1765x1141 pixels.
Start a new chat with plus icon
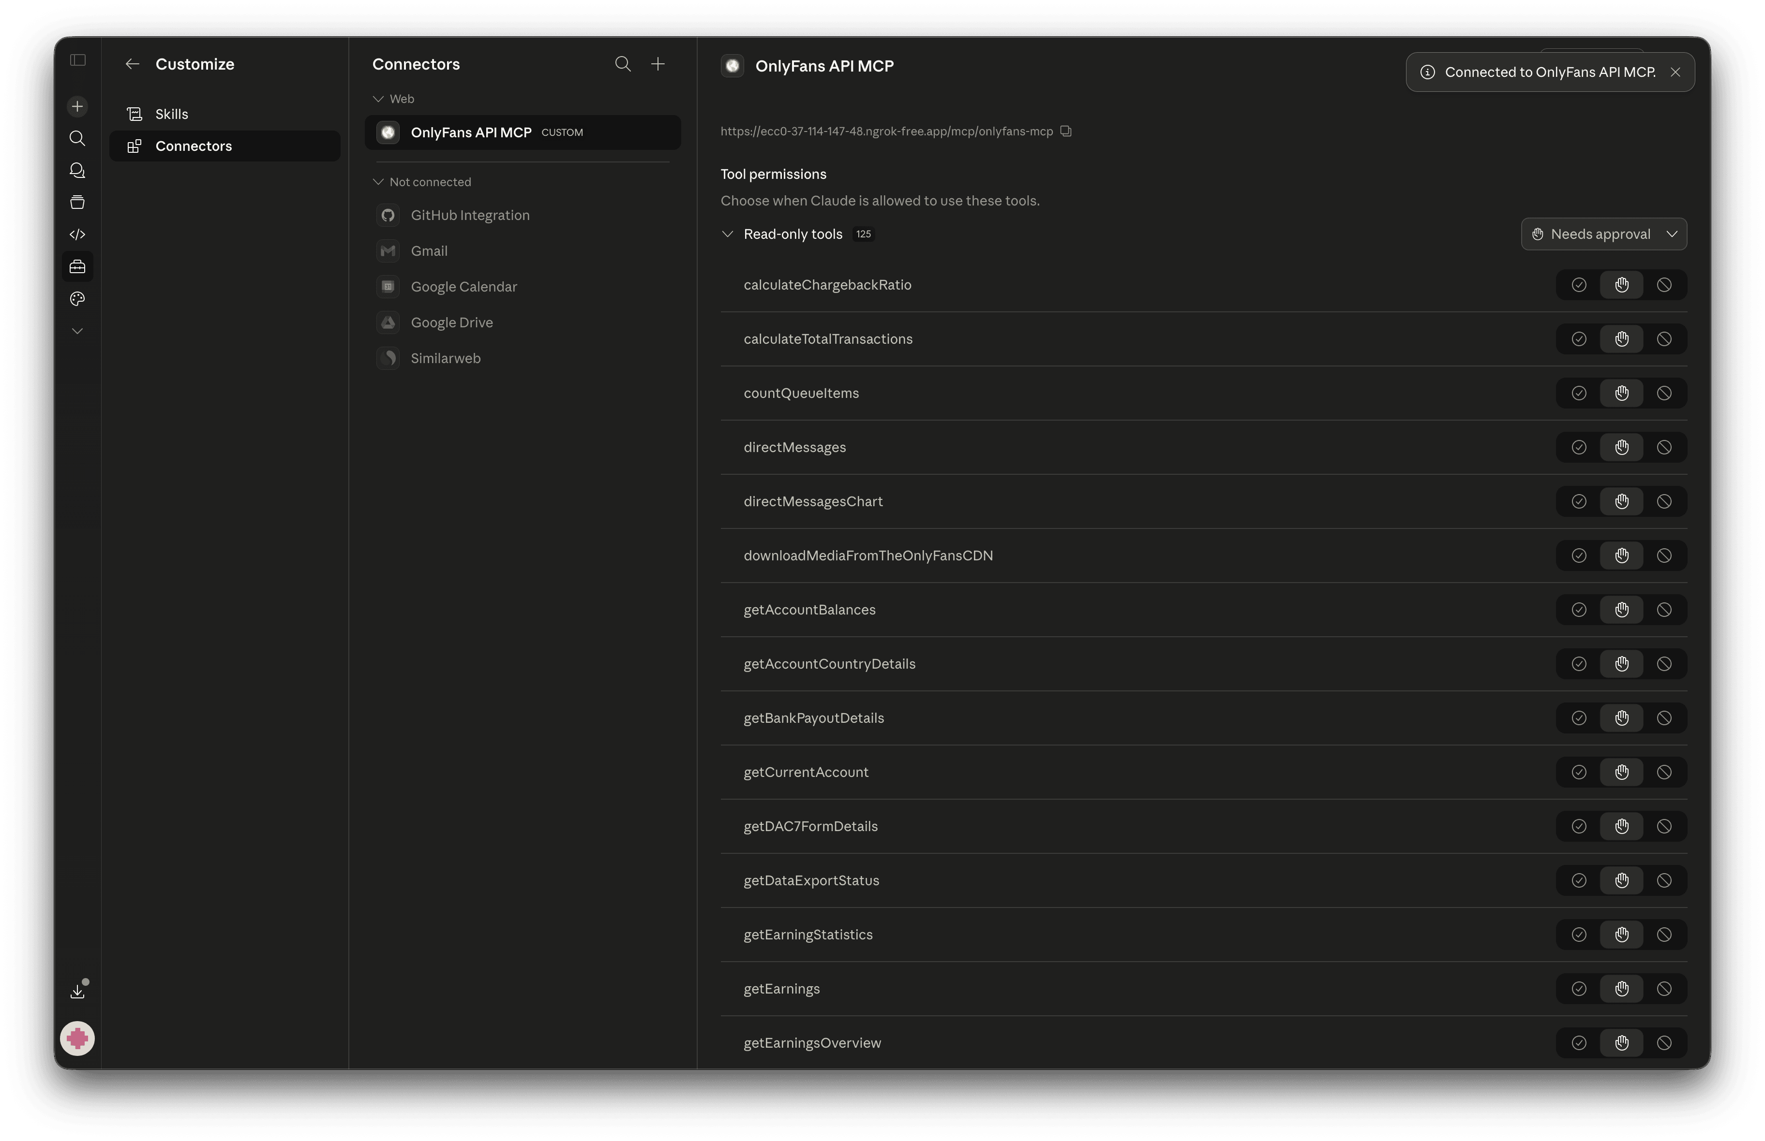[x=77, y=106]
